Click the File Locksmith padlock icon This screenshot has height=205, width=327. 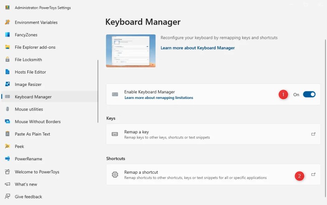coord(7,60)
